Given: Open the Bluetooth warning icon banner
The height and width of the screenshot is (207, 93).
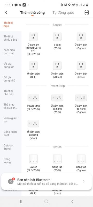Looking at the screenshot, I should (11, 181).
